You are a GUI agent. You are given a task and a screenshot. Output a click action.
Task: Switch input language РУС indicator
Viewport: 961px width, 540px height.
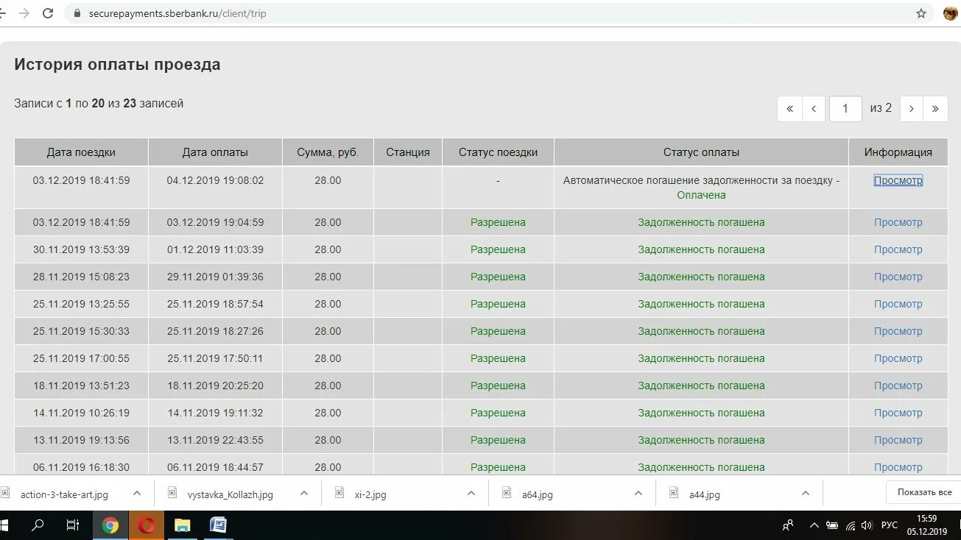(x=890, y=525)
